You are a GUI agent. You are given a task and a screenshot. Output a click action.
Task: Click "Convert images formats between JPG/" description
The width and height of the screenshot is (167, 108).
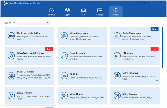click(x=34, y=76)
